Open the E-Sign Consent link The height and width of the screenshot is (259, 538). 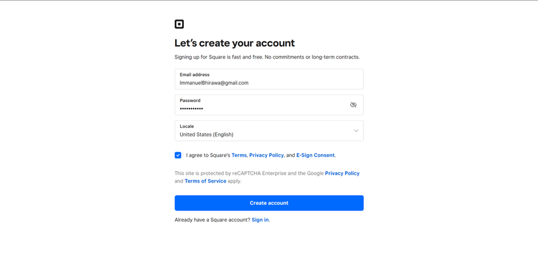[x=315, y=155]
